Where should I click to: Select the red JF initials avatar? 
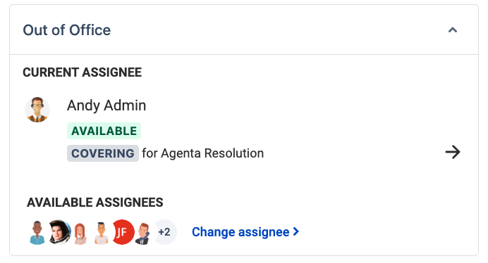click(123, 232)
